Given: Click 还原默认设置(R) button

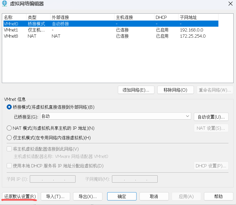Looking at the screenshot, I should click(x=20, y=196).
